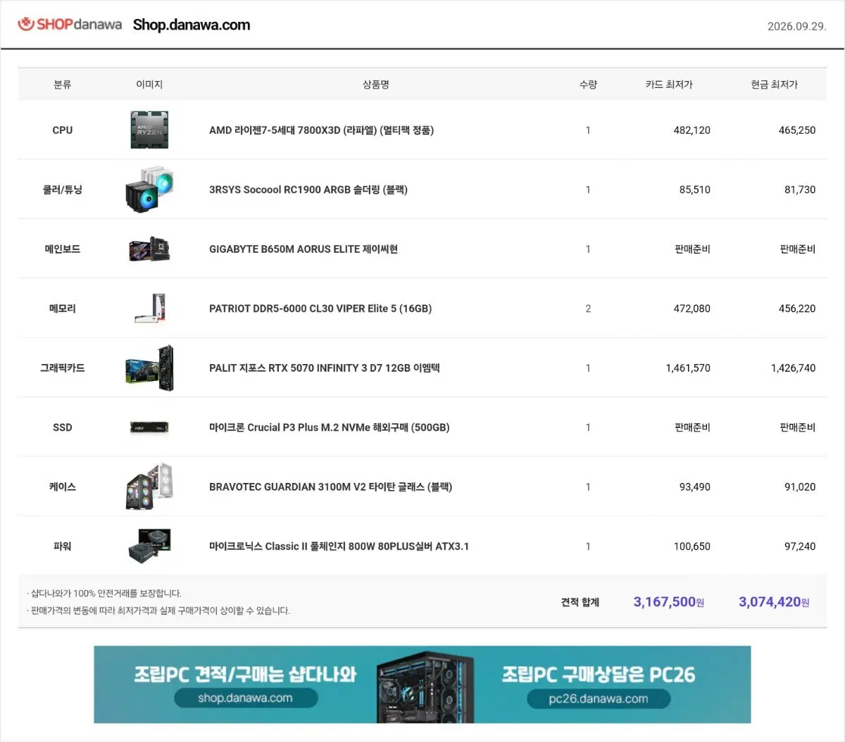Open 3RSYS Socoool RC1900 ARGB product

coord(308,189)
